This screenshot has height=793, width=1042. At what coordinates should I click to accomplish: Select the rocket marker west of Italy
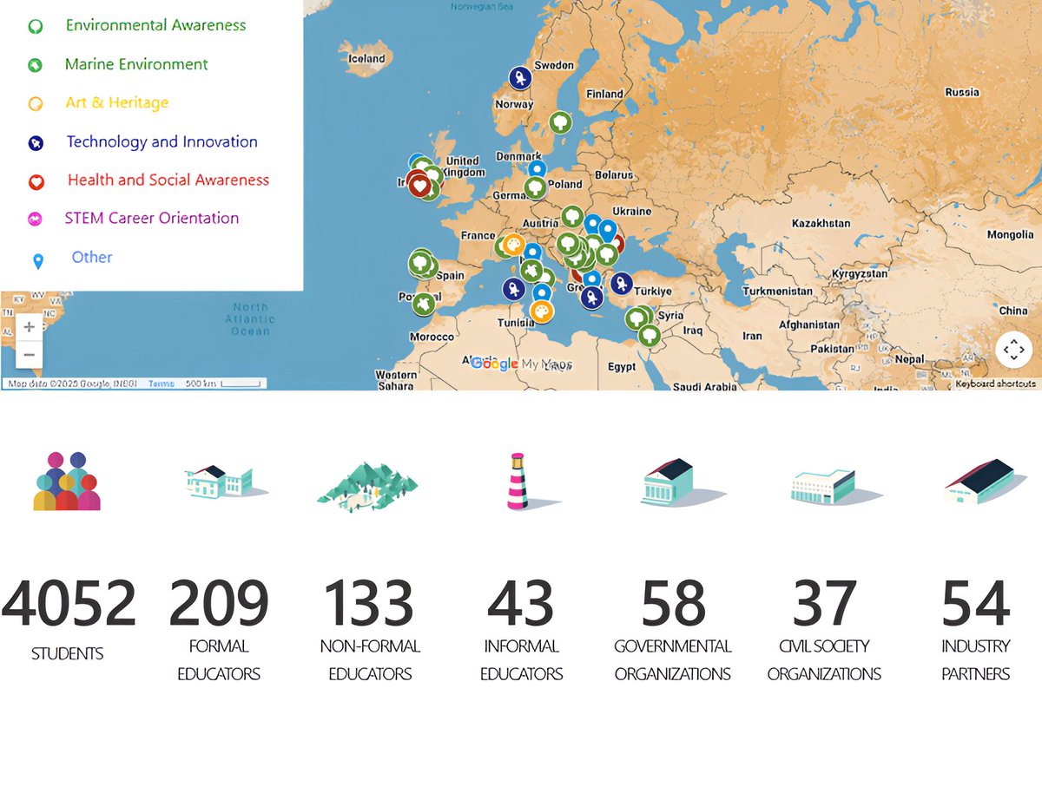tap(512, 289)
